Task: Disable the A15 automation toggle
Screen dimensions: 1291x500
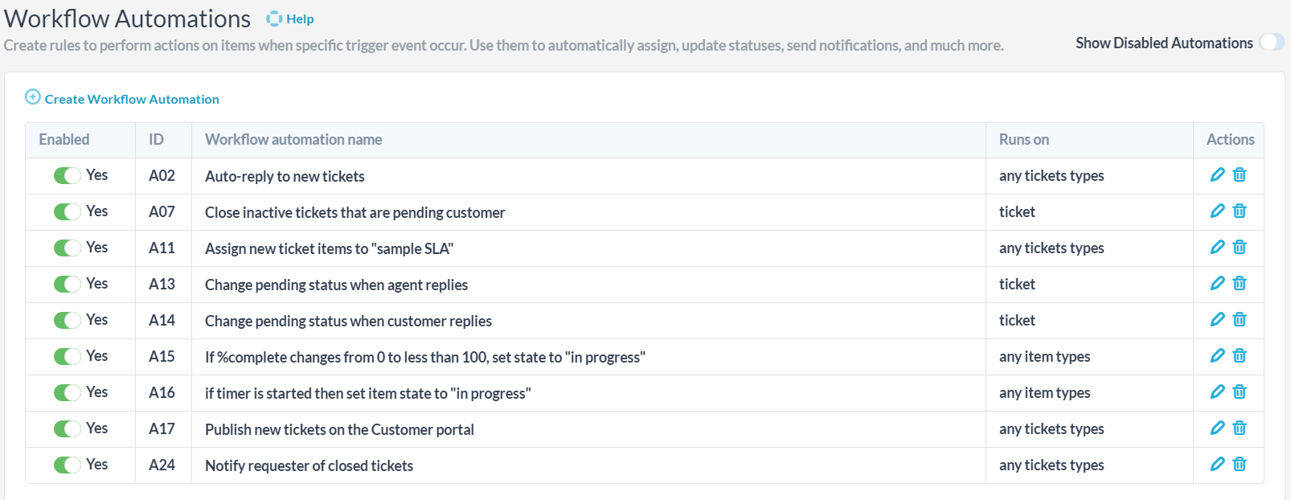Action: tap(68, 357)
